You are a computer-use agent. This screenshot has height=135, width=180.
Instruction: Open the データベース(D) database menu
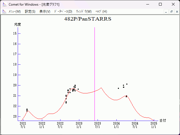63,12
